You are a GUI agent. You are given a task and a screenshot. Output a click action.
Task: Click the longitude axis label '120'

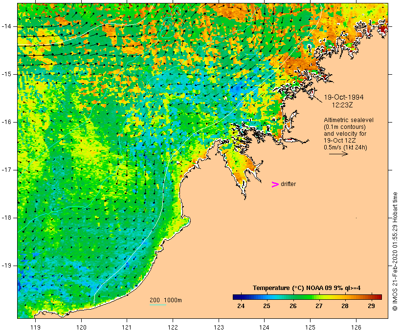[x=81, y=327]
